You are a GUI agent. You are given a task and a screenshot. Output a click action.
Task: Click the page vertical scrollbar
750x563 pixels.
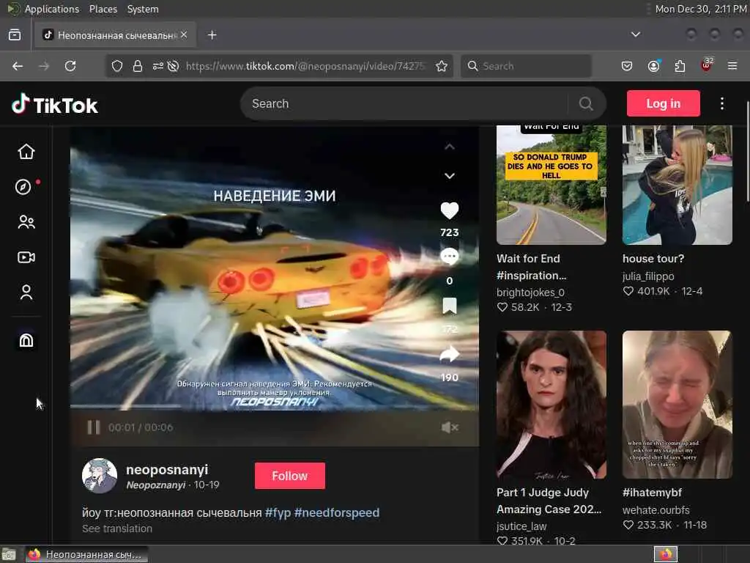(x=747, y=151)
